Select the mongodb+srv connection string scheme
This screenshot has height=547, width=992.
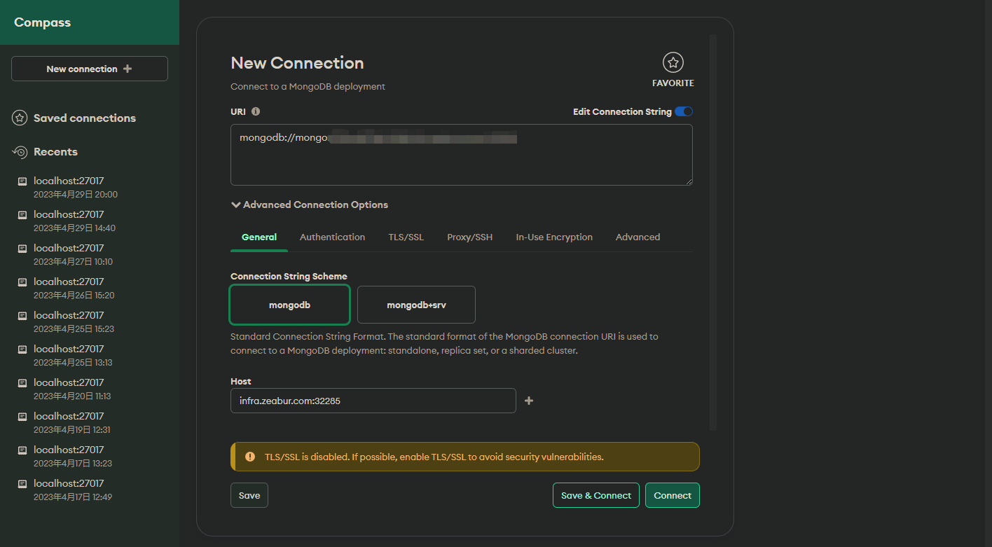[x=416, y=305]
